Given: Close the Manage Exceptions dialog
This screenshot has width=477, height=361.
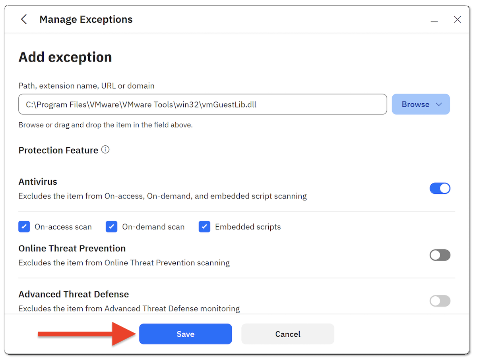Looking at the screenshot, I should [457, 19].
